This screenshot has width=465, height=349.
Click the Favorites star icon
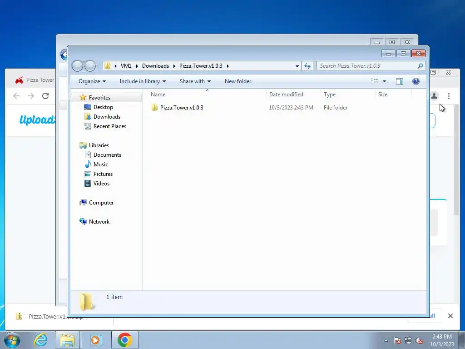pos(83,97)
